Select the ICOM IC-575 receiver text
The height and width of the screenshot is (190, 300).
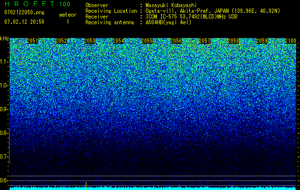coord(191,17)
